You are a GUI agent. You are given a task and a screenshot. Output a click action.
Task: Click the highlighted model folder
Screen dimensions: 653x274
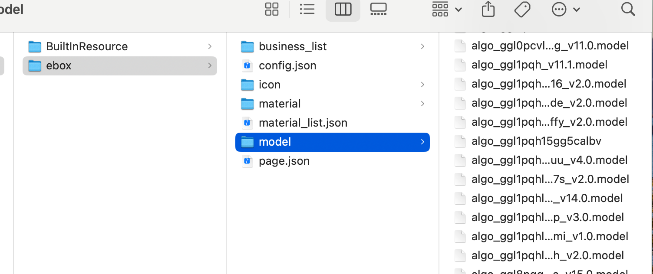click(275, 142)
